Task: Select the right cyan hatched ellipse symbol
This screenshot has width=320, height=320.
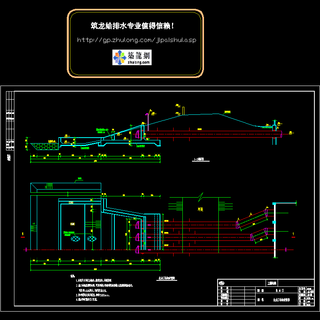Action: (x=92, y=239)
